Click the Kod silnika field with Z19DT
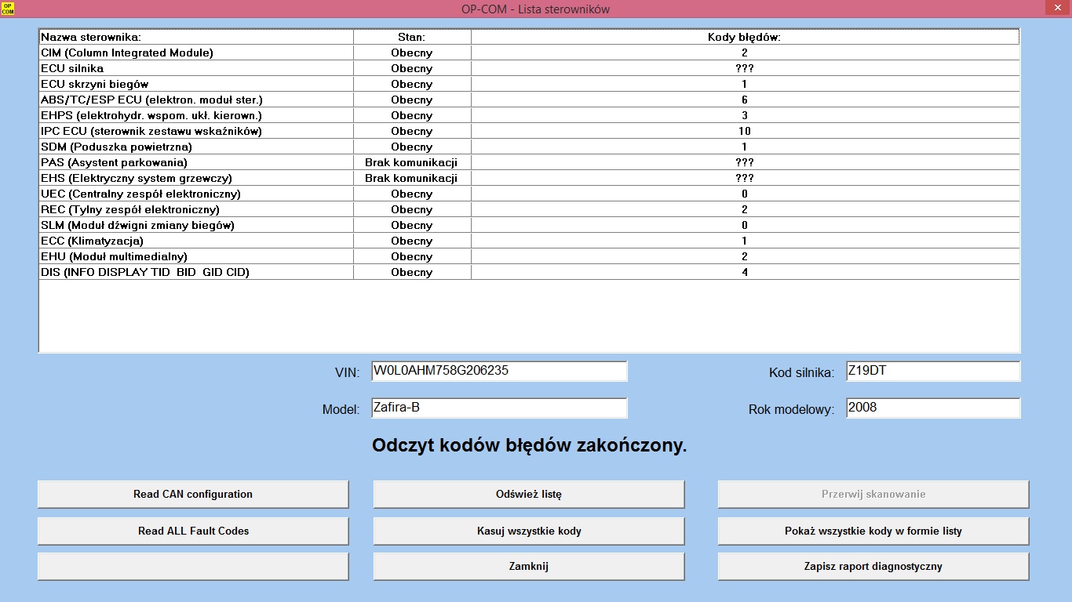Viewport: 1072px width, 602px height. point(932,371)
